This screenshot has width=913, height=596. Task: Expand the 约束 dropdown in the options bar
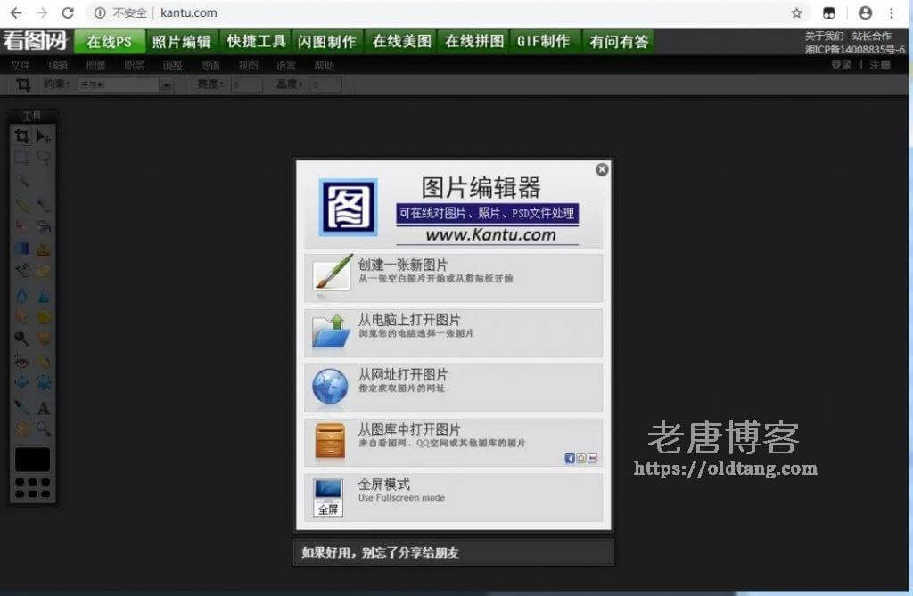pos(166,85)
